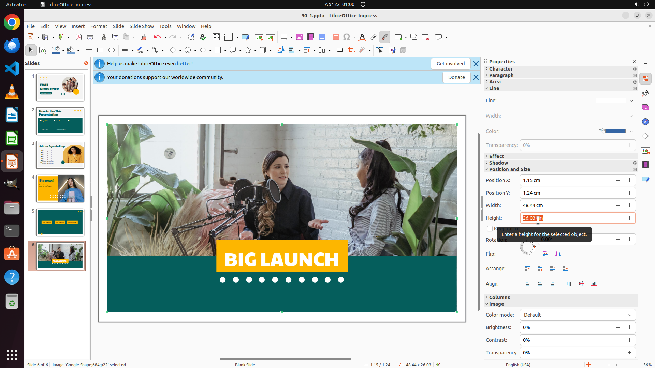Open the Slide Show menu
The width and height of the screenshot is (655, 368).
pyautogui.click(x=141, y=26)
